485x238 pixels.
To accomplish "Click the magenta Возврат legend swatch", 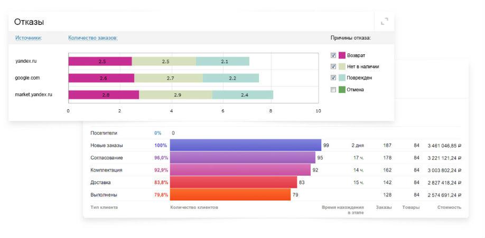I will coord(342,55).
